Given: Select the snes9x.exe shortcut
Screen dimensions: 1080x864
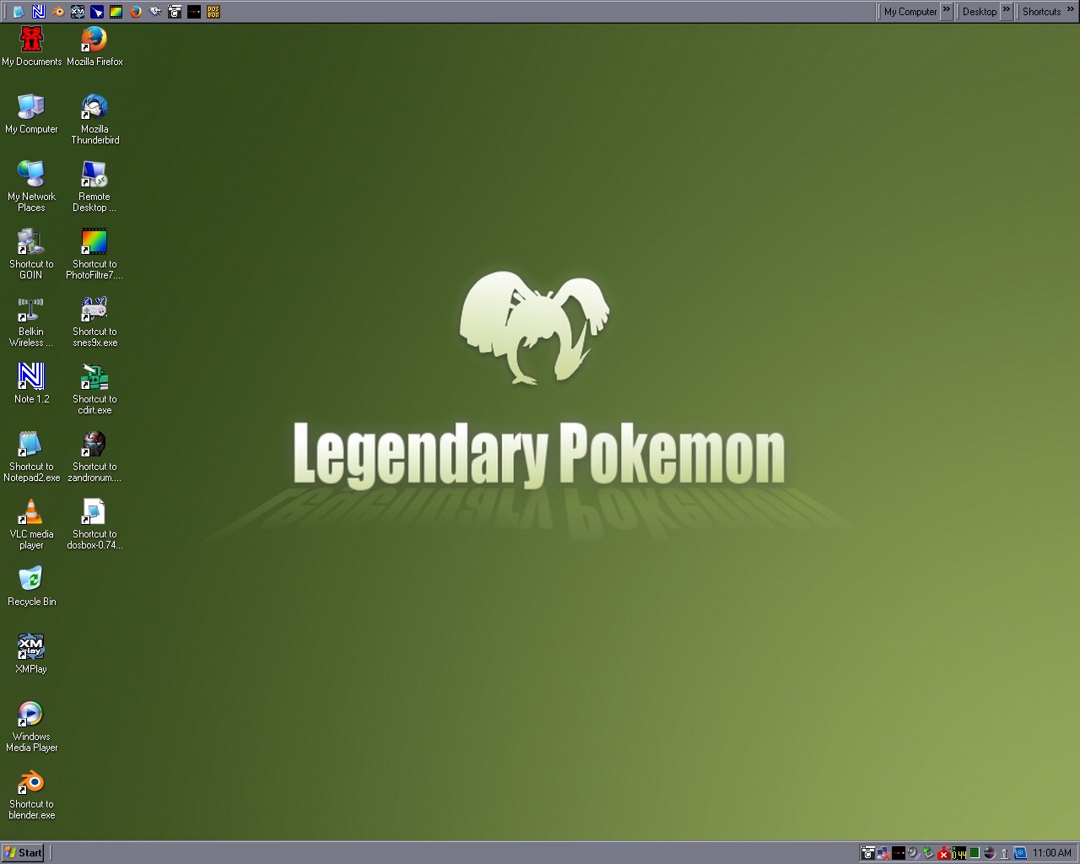Looking at the screenshot, I should click(94, 310).
